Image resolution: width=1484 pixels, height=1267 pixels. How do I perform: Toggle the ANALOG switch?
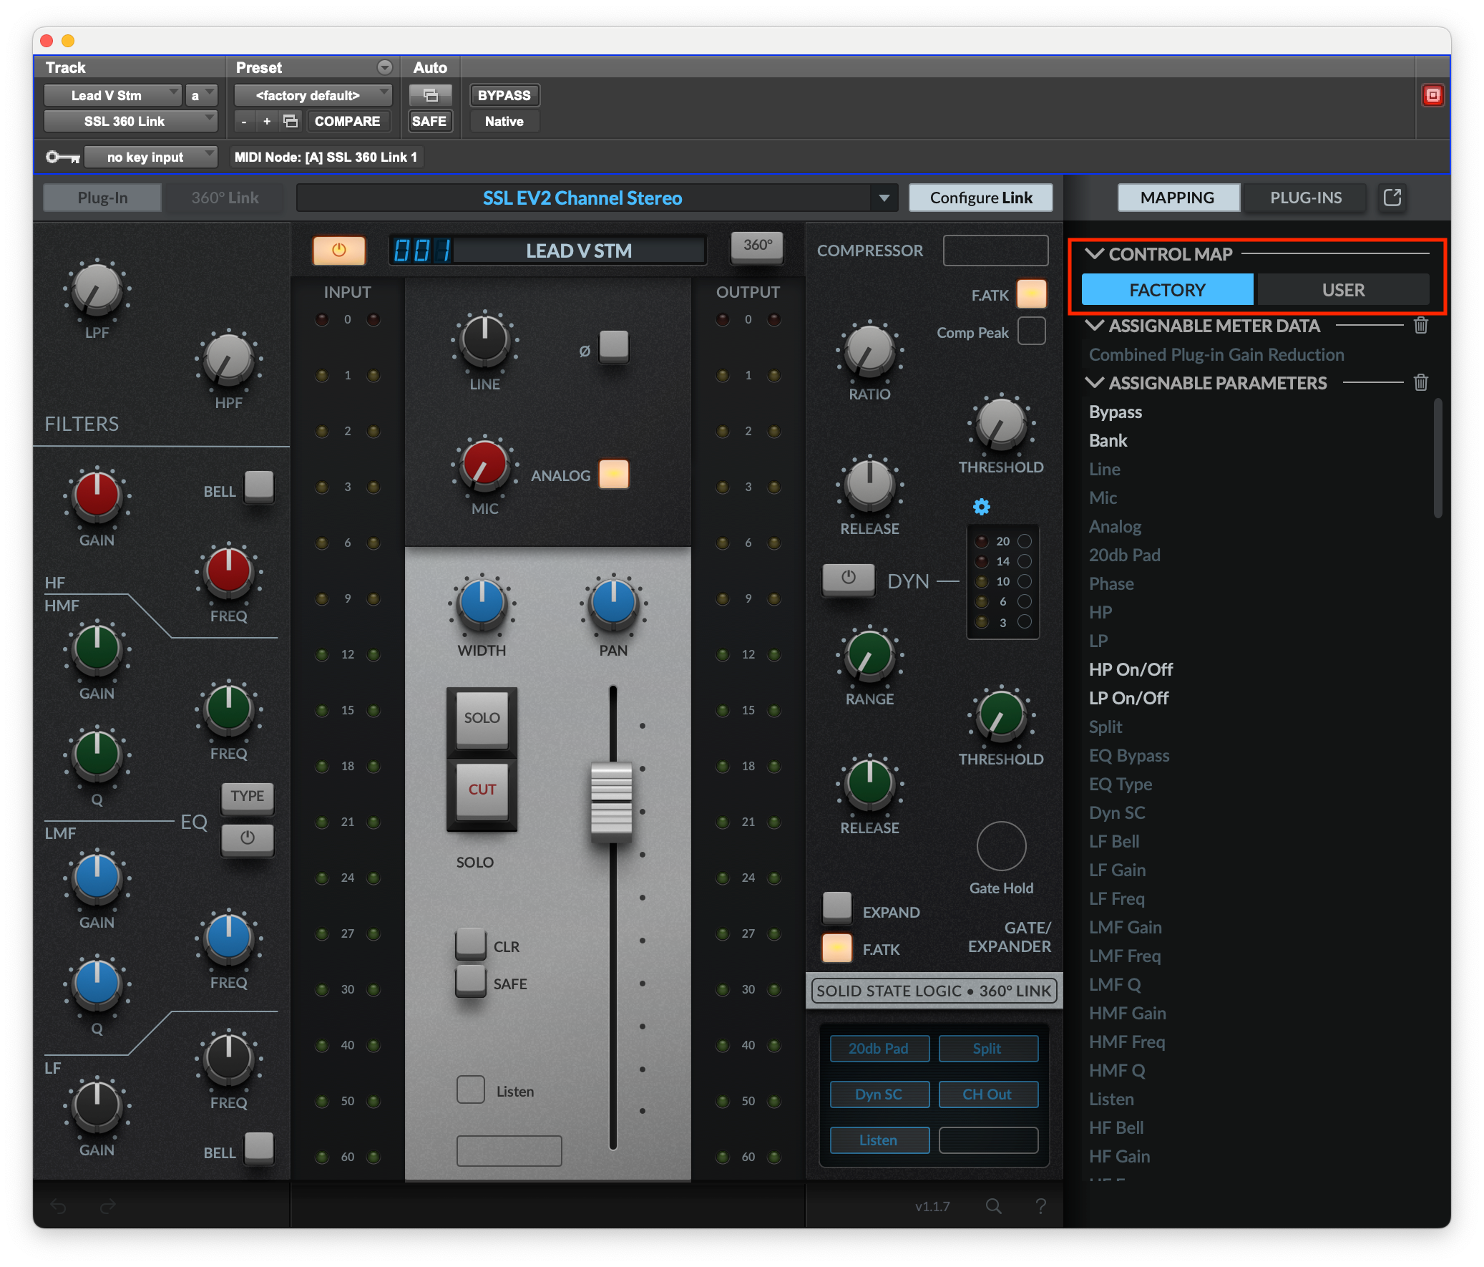[x=614, y=475]
